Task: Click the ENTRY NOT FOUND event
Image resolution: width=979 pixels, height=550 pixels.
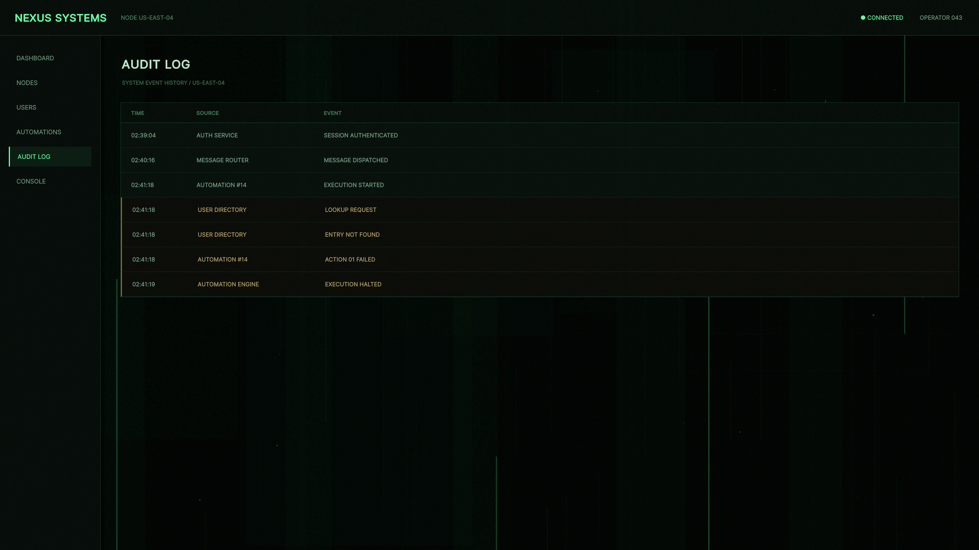Action: (353, 235)
